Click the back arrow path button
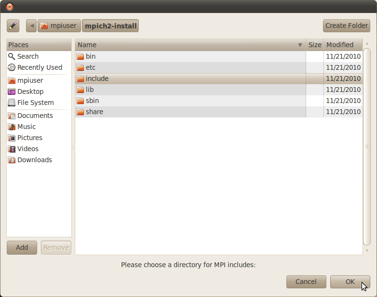This screenshot has height=297, width=377. click(x=31, y=26)
